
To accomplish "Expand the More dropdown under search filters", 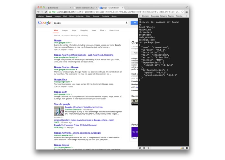I will tap(103, 30).
